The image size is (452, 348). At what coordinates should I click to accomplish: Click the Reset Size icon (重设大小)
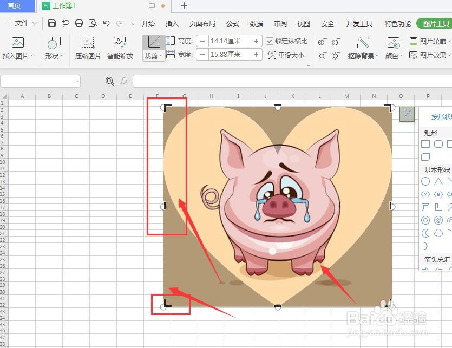[286, 55]
